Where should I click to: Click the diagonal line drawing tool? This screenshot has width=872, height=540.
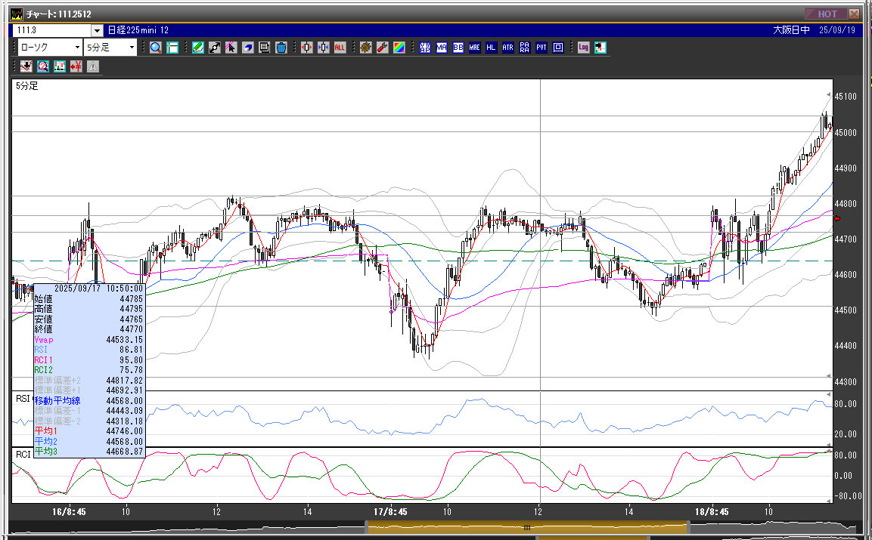[x=214, y=48]
